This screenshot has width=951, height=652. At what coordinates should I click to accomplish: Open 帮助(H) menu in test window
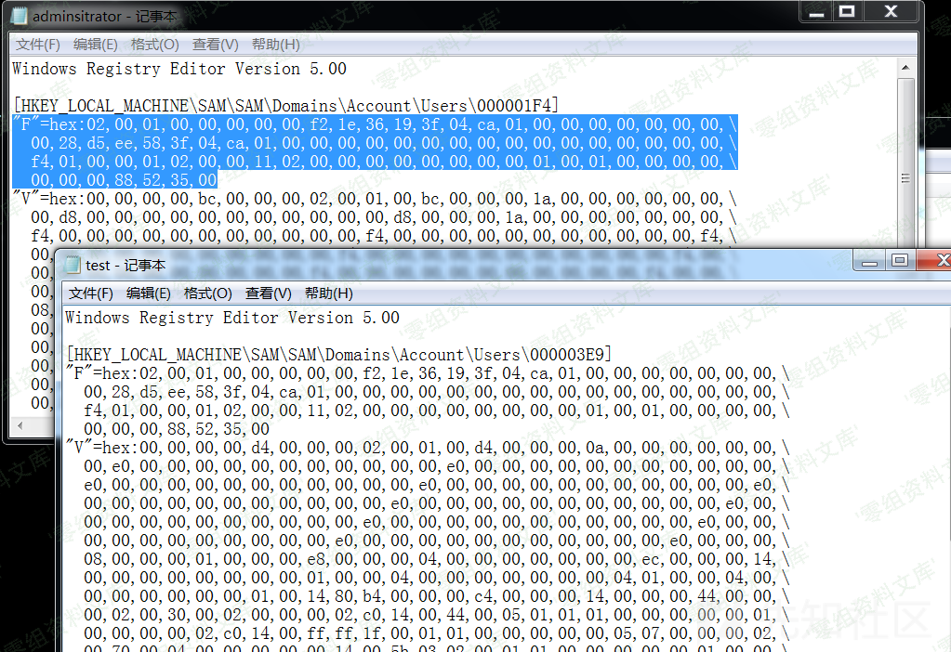(x=329, y=293)
